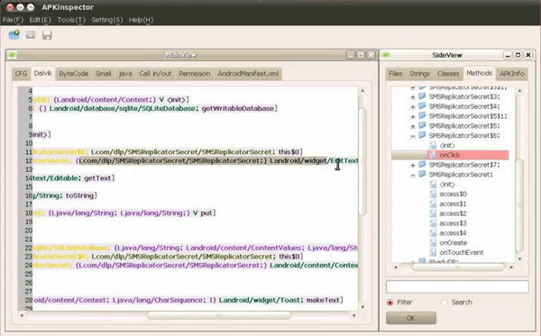Open the File menu
Viewport: 541px width, 336px height.
pos(13,20)
